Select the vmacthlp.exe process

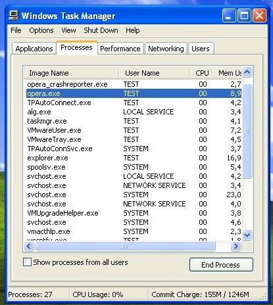[x=133, y=231]
